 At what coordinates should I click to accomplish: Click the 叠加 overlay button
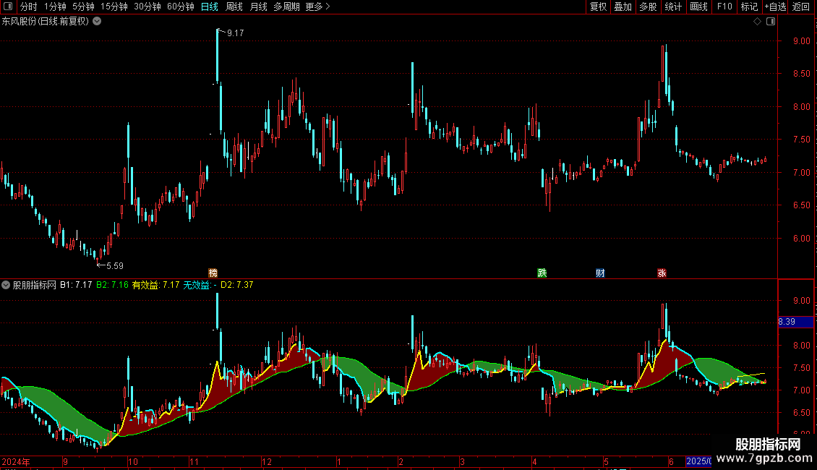tap(623, 7)
